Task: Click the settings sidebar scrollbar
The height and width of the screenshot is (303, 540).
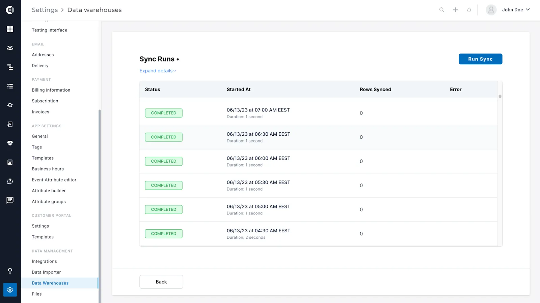Action: pos(99,206)
